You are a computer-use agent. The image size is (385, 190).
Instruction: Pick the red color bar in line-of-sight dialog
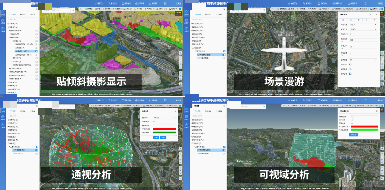(x=164, y=129)
